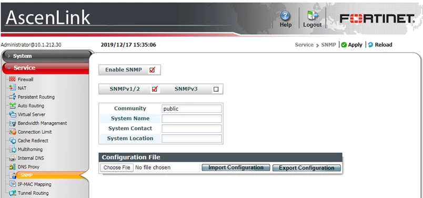This screenshot has width=423, height=198.
Task: Click the Administrator@10.1.212.30 text
Action: point(31,45)
